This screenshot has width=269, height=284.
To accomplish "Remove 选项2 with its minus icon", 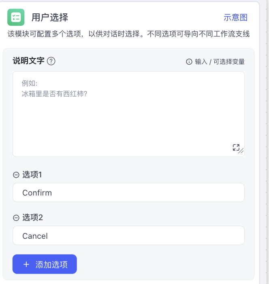I will click(16, 218).
